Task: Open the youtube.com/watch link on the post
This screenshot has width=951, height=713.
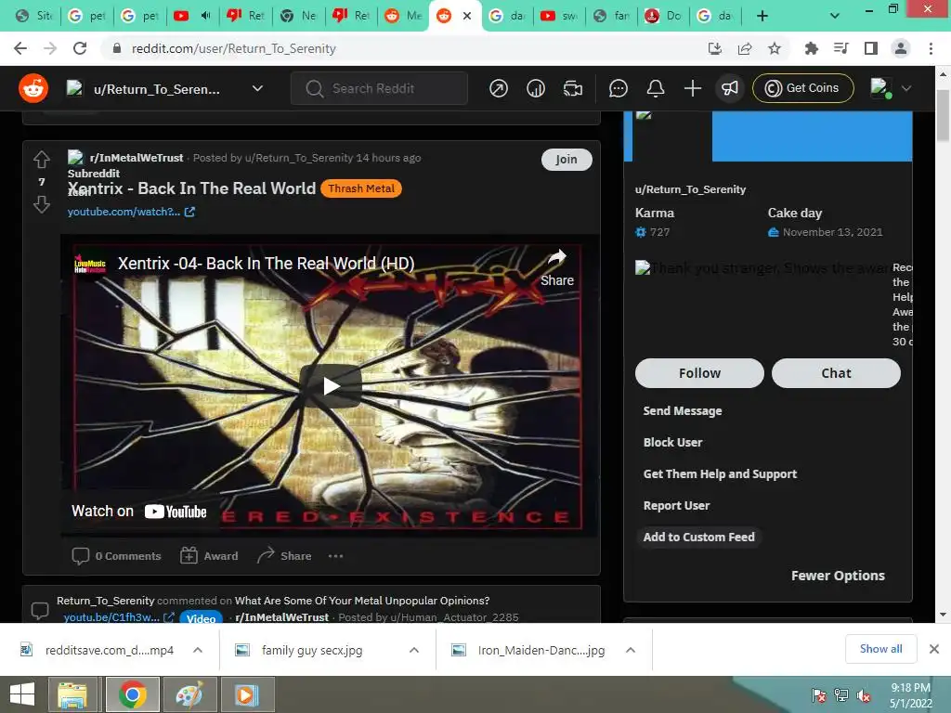Action: point(131,212)
